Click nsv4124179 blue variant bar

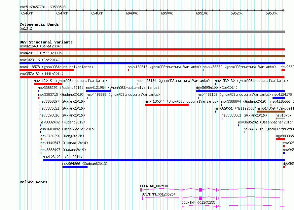coord(278,98)
